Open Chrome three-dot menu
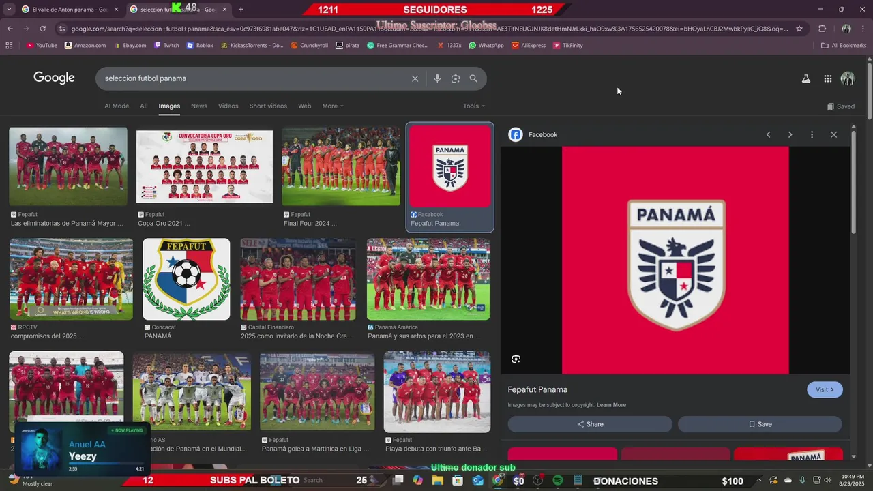The height and width of the screenshot is (491, 873). pyautogui.click(x=863, y=29)
